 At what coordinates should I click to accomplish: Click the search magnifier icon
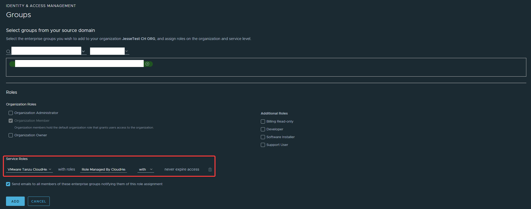coord(8,52)
